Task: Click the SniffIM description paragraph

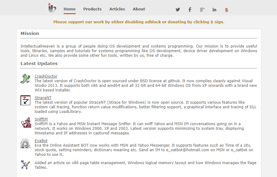Action: pyautogui.click(x=139, y=128)
